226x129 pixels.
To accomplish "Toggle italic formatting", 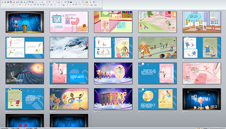I will [23, 5].
